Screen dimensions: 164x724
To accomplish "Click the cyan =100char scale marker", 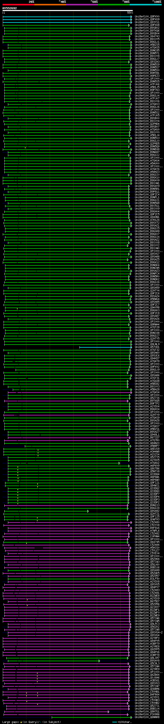I will 114,722.
